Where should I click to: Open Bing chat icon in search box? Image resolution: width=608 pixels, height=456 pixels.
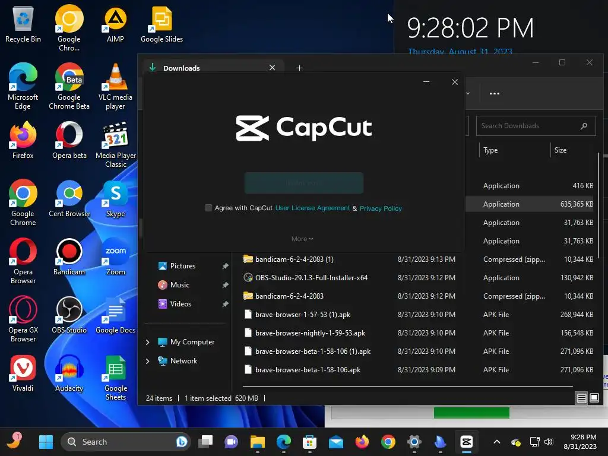coord(181,442)
